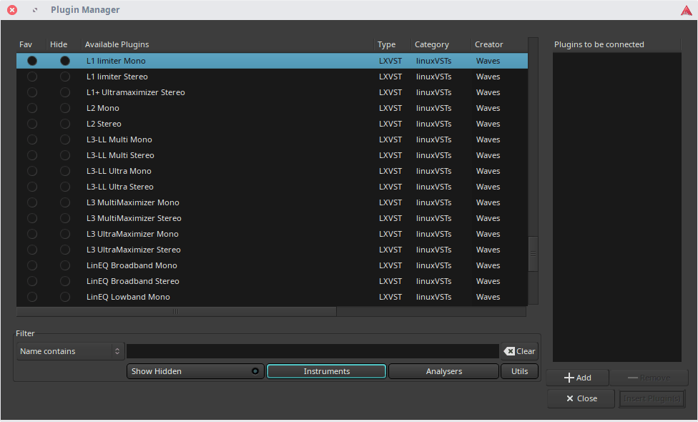Mark L2 Stereo as favorite
The height and width of the screenshot is (422, 698).
pyautogui.click(x=32, y=124)
